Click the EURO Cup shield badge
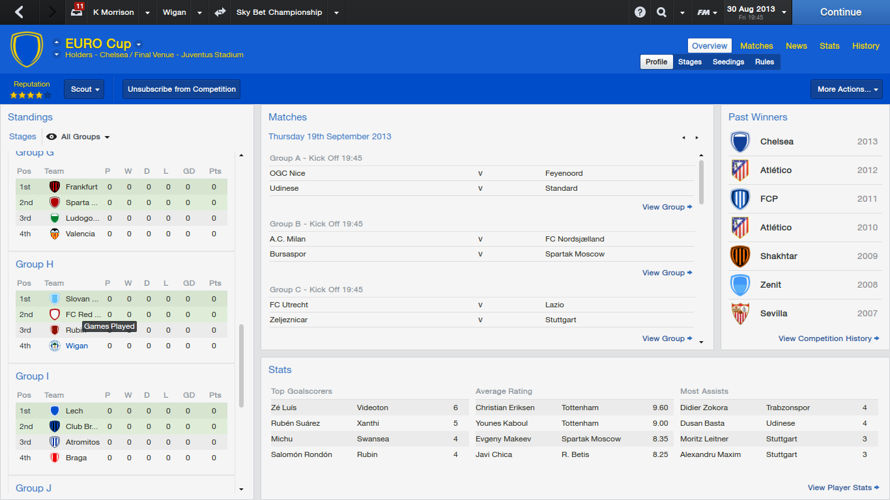Viewport: 890px width, 500px height. [x=27, y=49]
